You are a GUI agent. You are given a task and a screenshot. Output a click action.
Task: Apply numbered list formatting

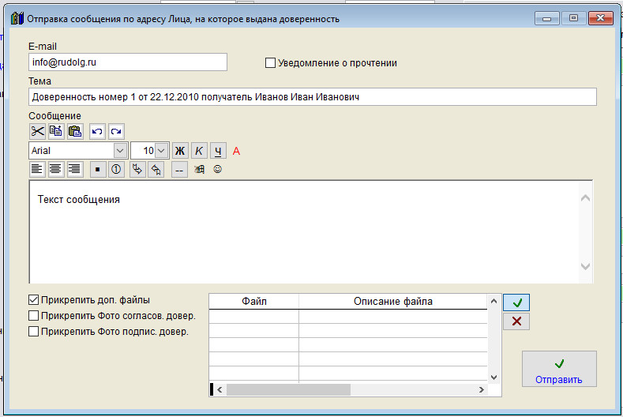[114, 169]
